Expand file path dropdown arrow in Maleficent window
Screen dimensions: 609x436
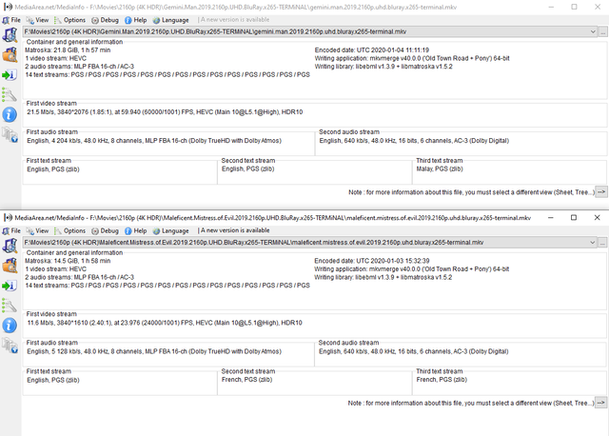click(593, 242)
